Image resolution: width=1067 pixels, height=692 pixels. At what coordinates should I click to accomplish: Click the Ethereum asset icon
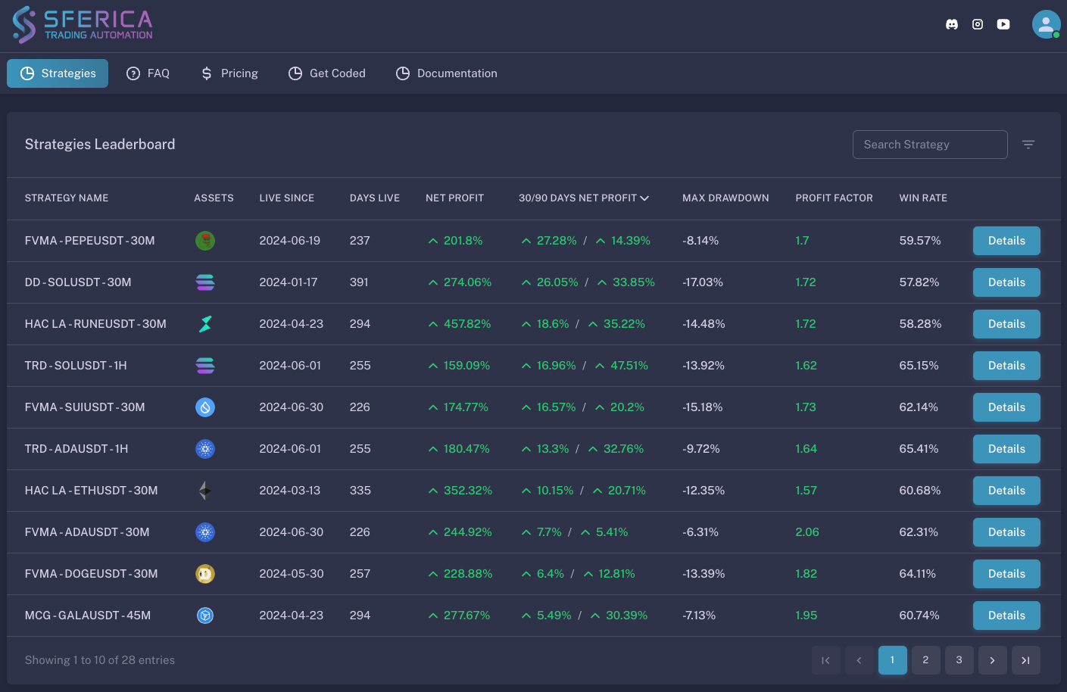pos(205,491)
